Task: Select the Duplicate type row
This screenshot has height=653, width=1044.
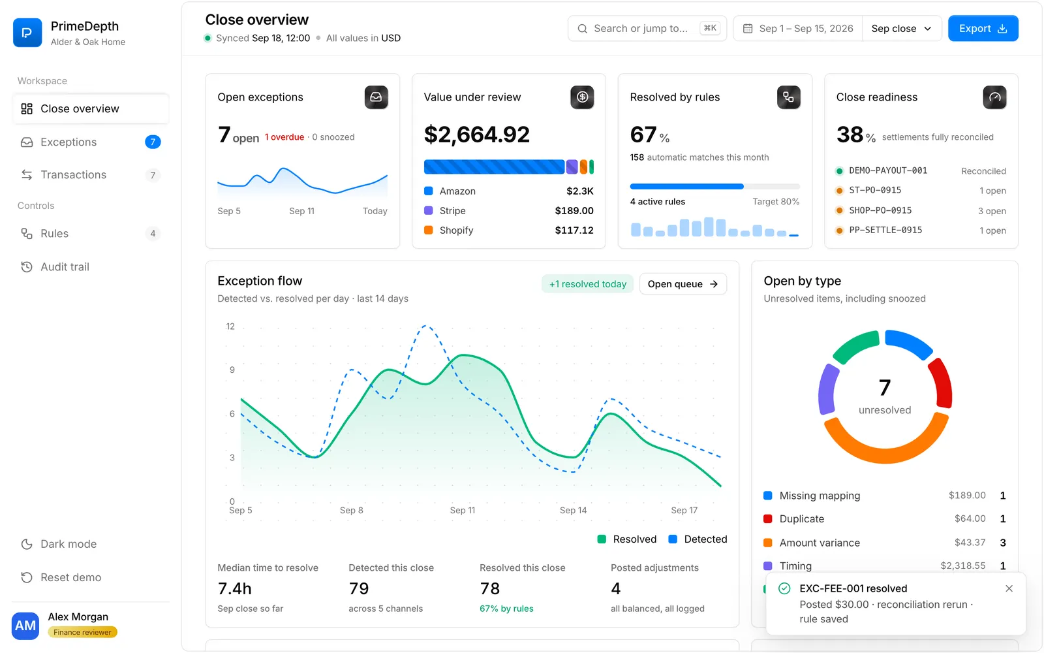Action: pos(885,518)
